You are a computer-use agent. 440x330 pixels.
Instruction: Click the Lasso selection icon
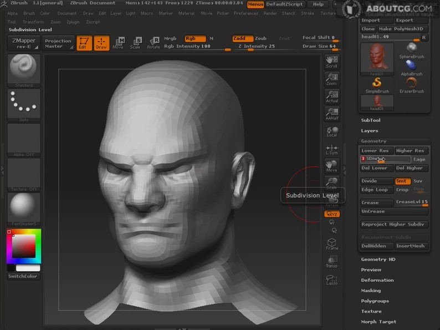332,280
